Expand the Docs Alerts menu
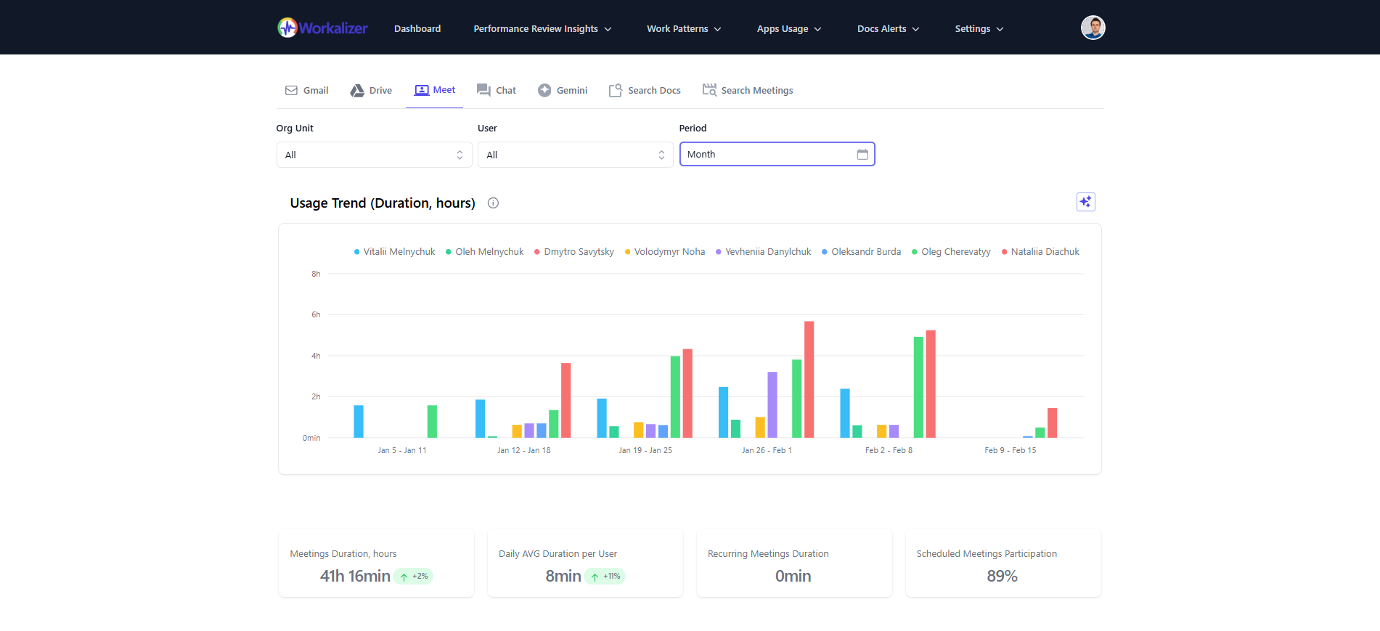Viewport: 1380px width, 631px height. pyautogui.click(x=888, y=29)
